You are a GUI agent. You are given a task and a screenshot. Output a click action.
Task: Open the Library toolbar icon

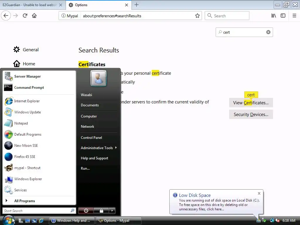(x=274, y=16)
